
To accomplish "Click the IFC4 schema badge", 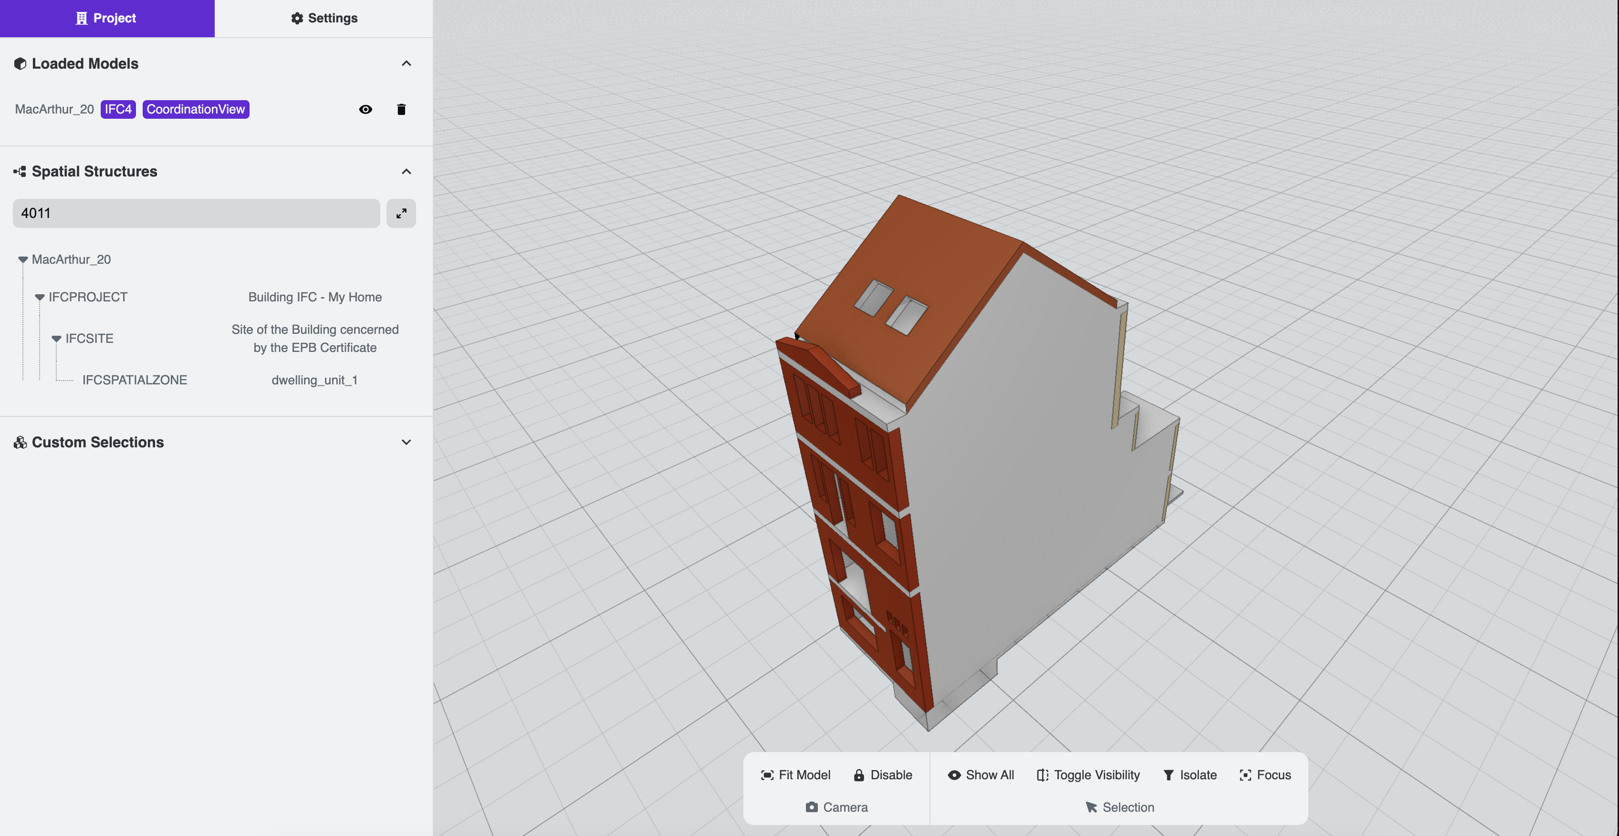I will (118, 109).
